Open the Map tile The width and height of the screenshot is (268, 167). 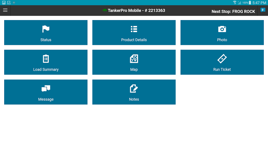point(134,62)
